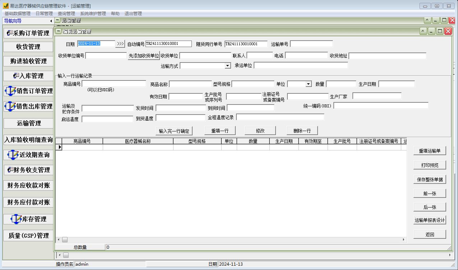This screenshot has width=458, height=270.
Task: Click the 操作员名 admin status entry
Action: pos(110,264)
